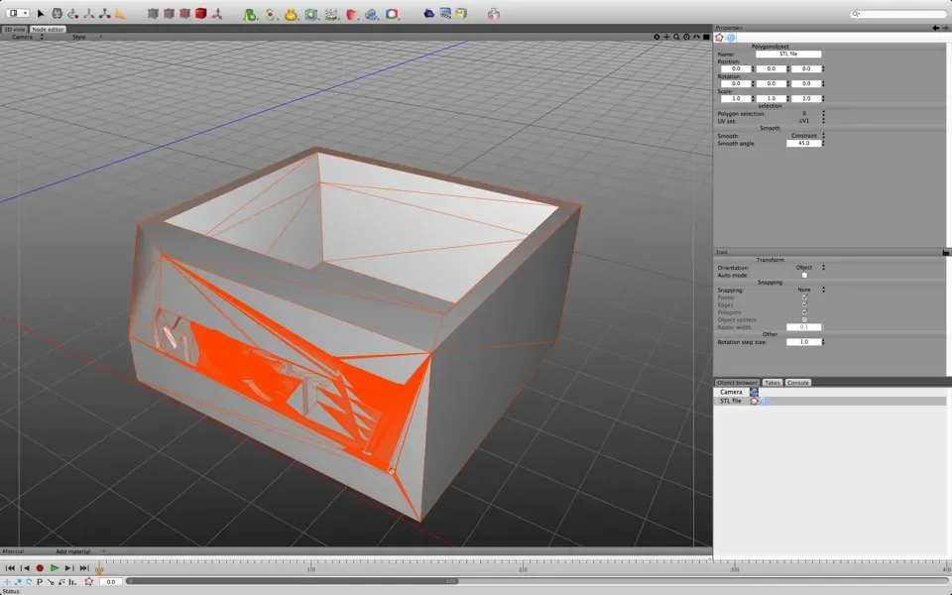Image resolution: width=952 pixels, height=595 pixels.
Task: Switch to the Takes tab
Action: [773, 382]
